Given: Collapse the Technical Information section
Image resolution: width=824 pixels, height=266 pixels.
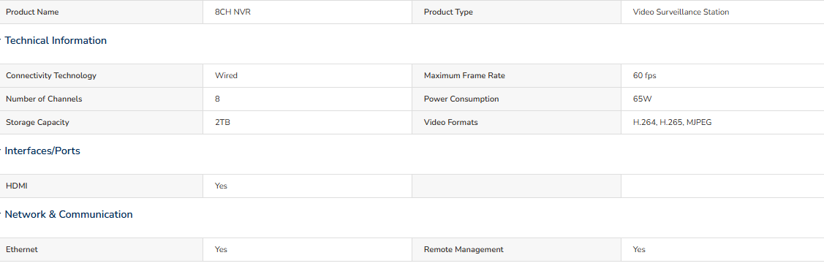Looking at the screenshot, I should (55, 40).
